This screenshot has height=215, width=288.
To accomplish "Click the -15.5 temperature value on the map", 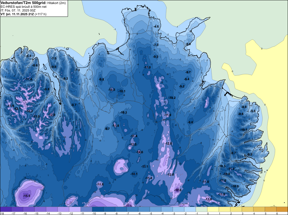I will coord(26,196).
